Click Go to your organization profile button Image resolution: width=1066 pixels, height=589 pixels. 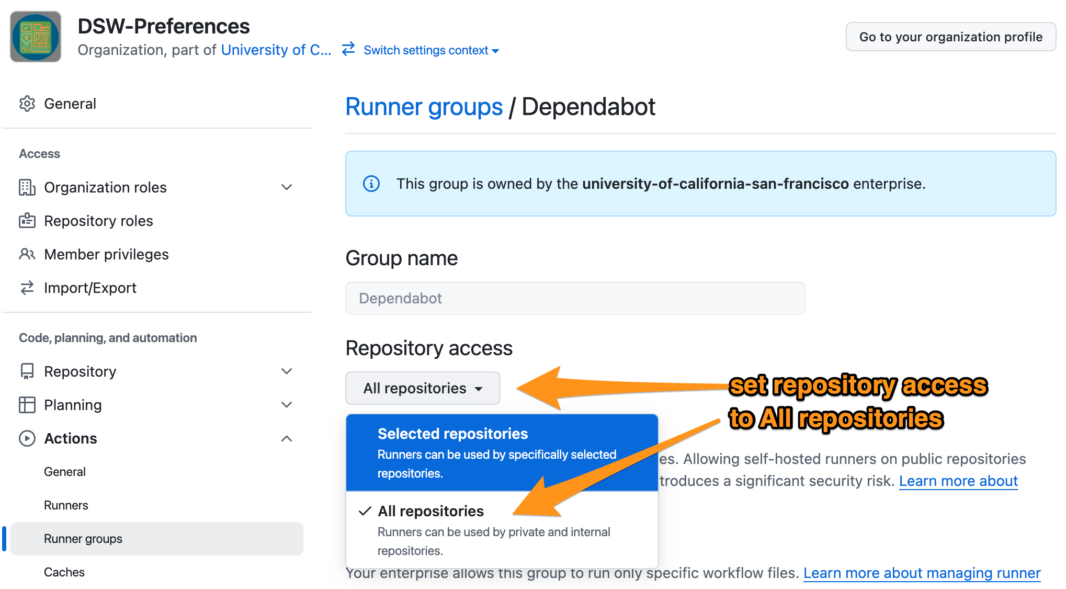[x=950, y=37]
